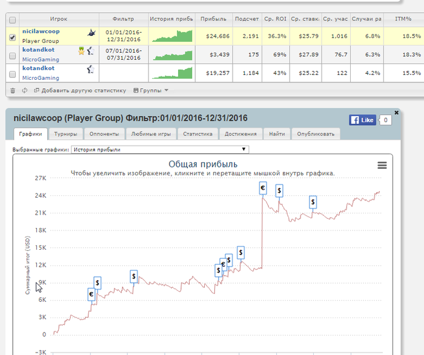The width and height of the screenshot is (424, 355).
Task: Click the refresh icon below the table
Action: click(25, 91)
